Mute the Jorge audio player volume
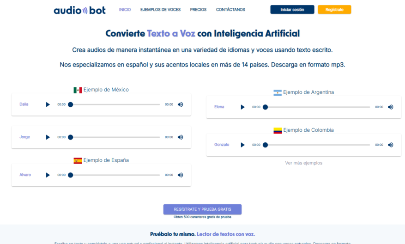Image resolution: width=405 pixels, height=244 pixels. point(180,137)
